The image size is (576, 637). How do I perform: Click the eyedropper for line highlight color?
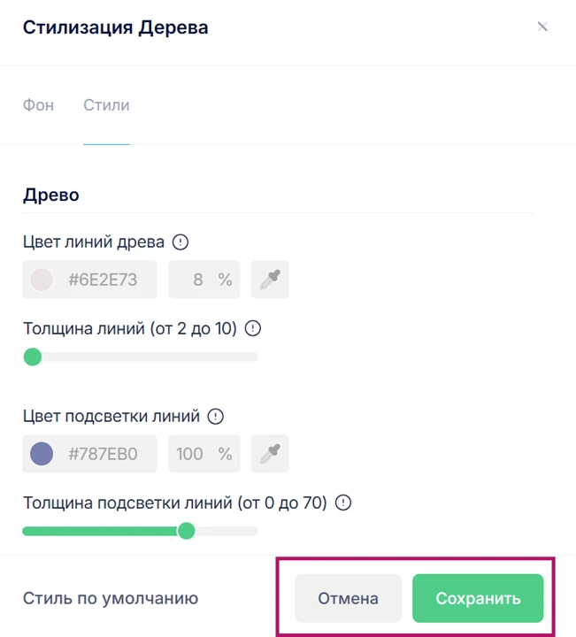pos(270,454)
